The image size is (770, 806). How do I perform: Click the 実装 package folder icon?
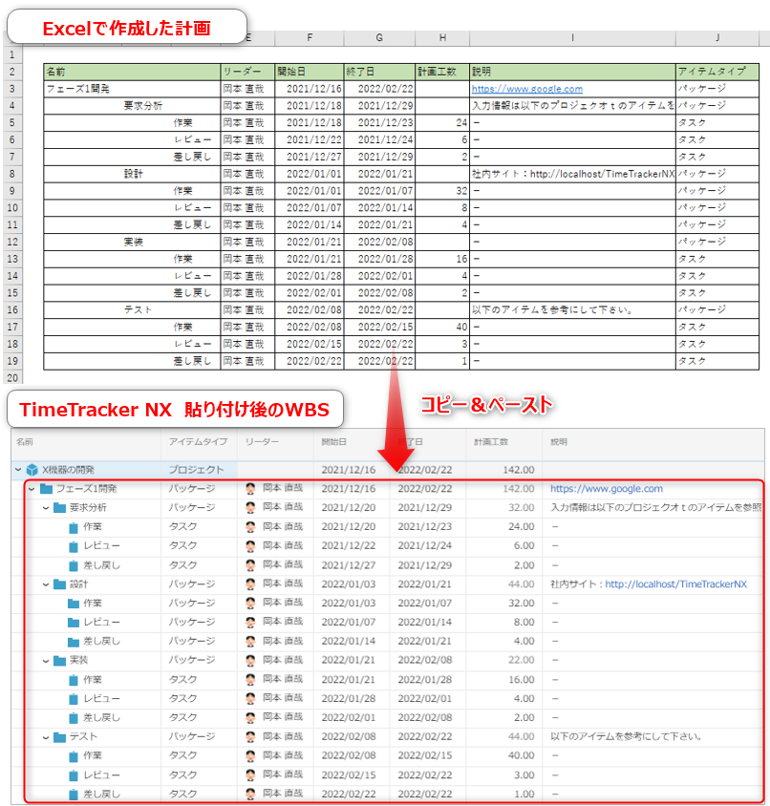coord(59,661)
